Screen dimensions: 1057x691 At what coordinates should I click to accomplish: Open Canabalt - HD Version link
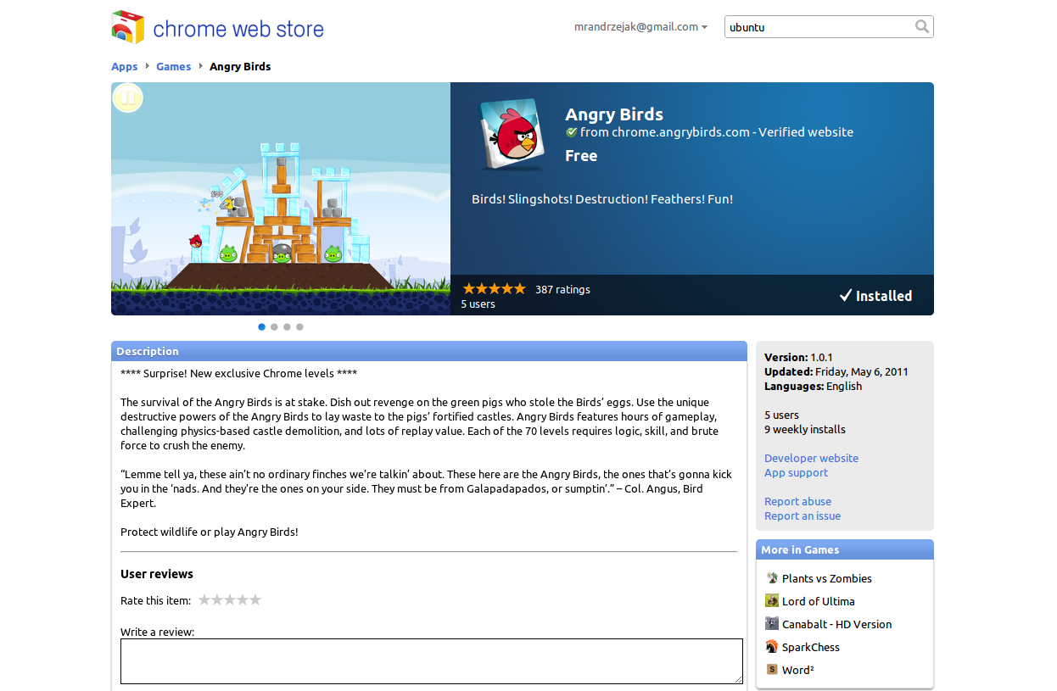(836, 624)
